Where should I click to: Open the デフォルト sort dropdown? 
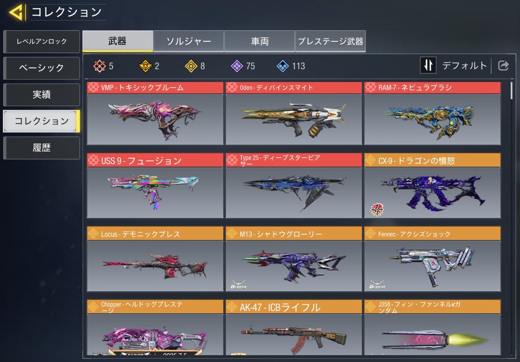point(465,66)
